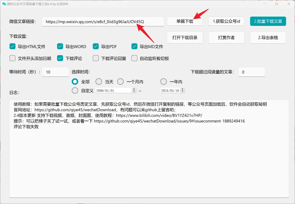Click the 下载超过阅读量 threshold input
The width and height of the screenshot is (295, 204).
(x=252, y=72)
